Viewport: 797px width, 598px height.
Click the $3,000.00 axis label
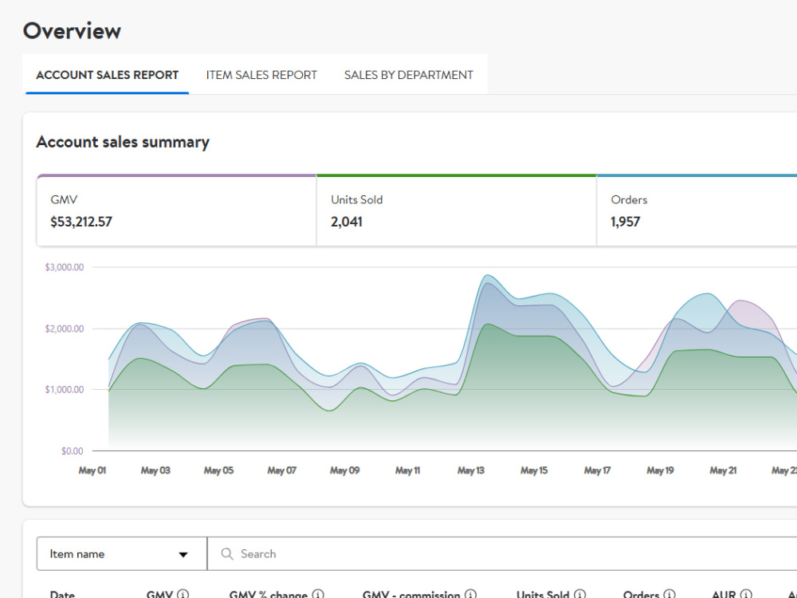[65, 267]
